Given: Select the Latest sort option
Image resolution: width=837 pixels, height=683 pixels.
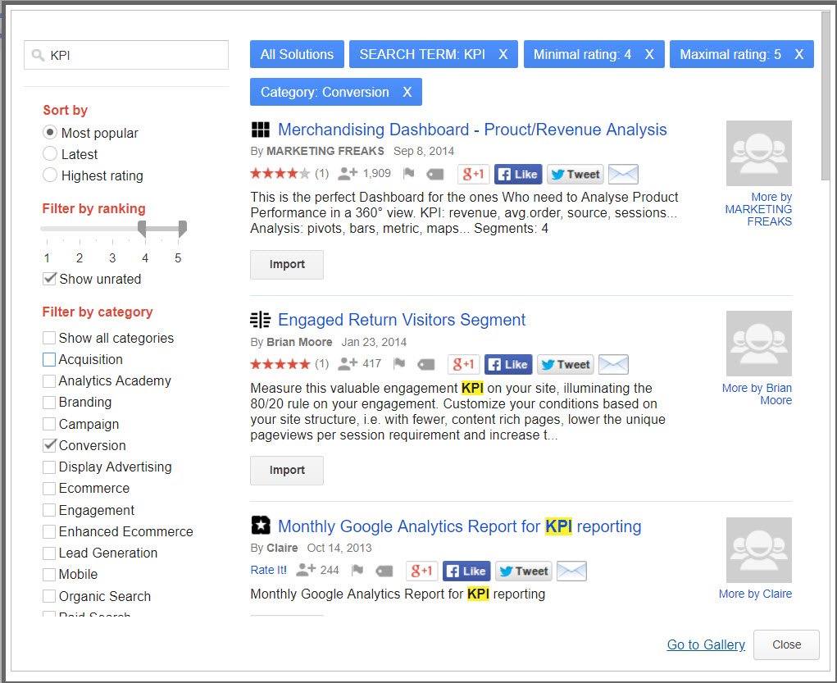Looking at the screenshot, I should click(x=50, y=154).
